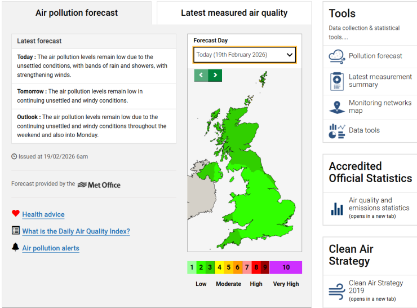Click the Daily Air Quality Index list icon

pyautogui.click(x=16, y=230)
